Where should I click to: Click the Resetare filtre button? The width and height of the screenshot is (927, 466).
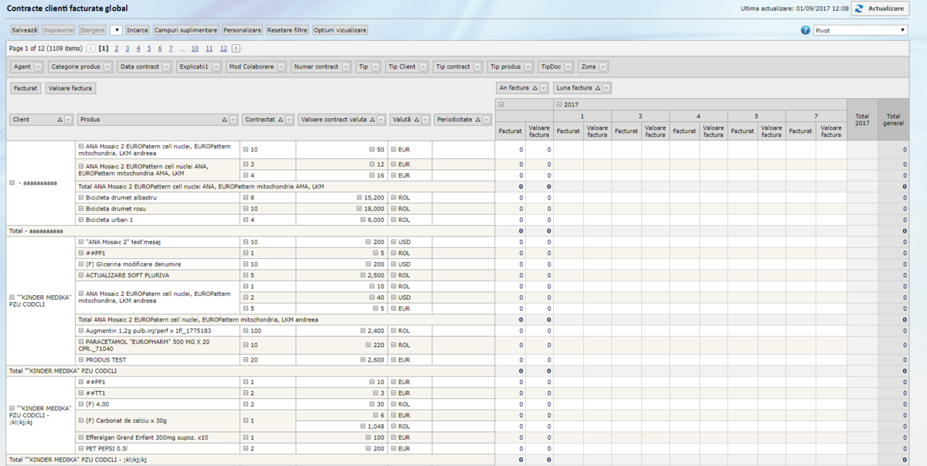(287, 30)
